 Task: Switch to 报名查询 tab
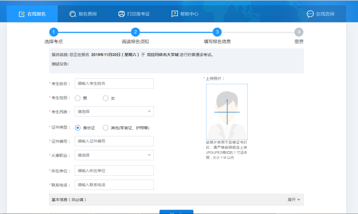[83, 14]
